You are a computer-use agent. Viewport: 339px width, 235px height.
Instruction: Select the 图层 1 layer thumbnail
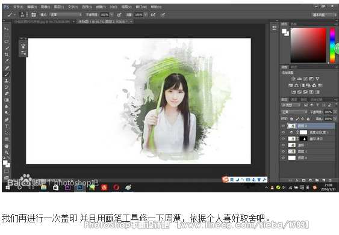point(291,151)
